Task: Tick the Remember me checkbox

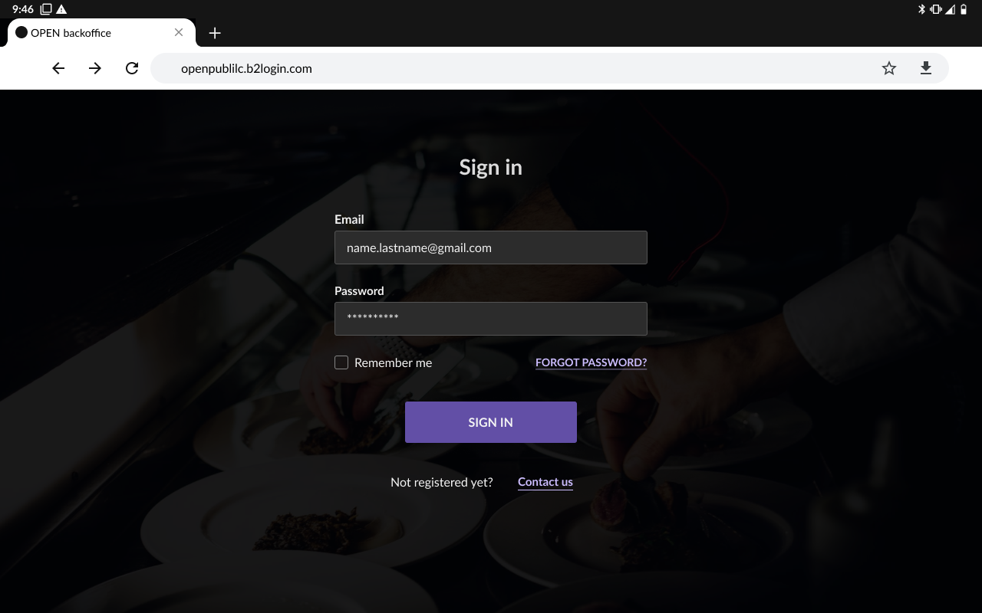Action: 341,362
